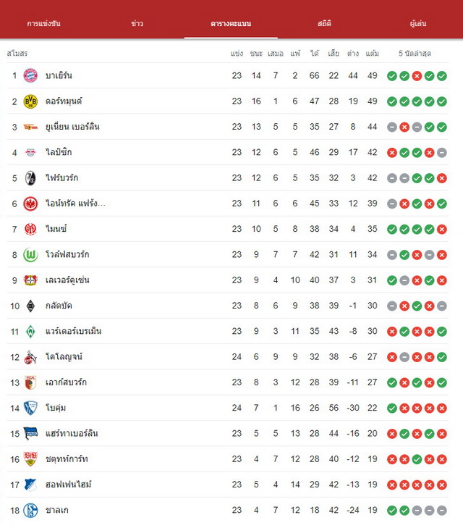Viewport: 463px width, 528px height.
Task: Click the Borussia Dortmund BVB logo
Action: click(x=30, y=101)
